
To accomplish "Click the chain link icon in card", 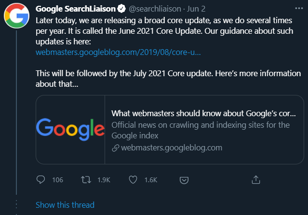I will 115,148.
